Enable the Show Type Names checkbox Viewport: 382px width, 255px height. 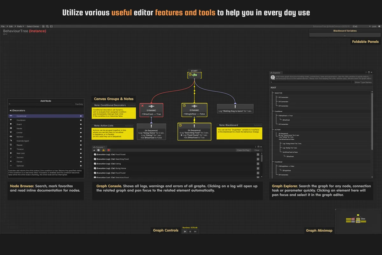(363, 82)
